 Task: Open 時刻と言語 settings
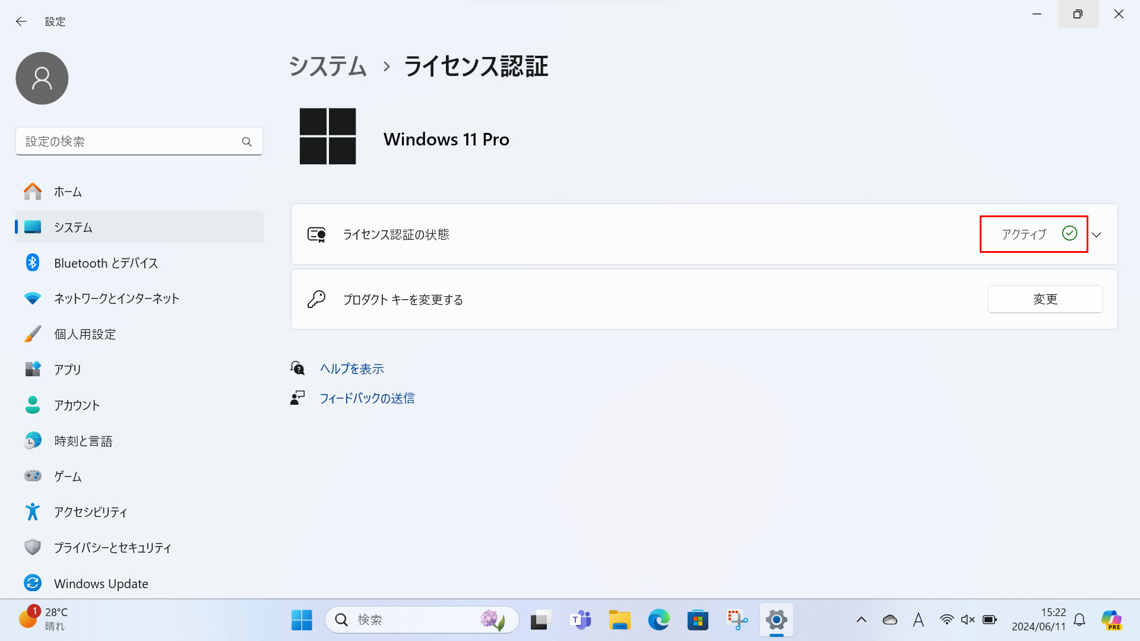point(139,441)
